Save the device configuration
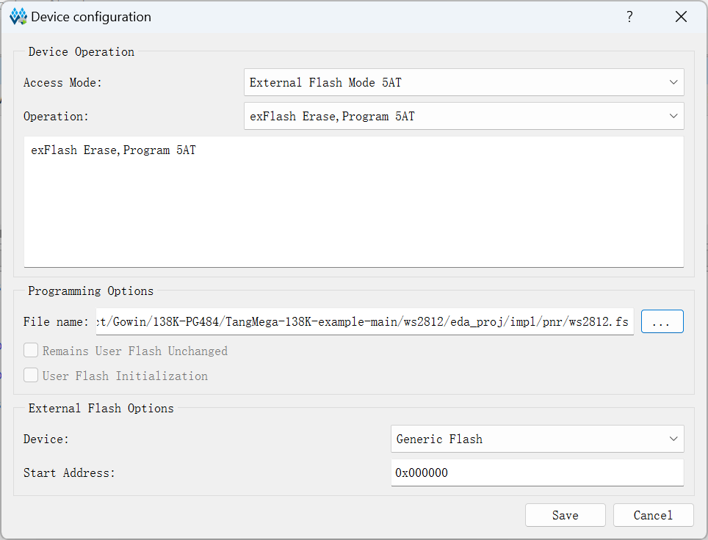 tap(565, 515)
